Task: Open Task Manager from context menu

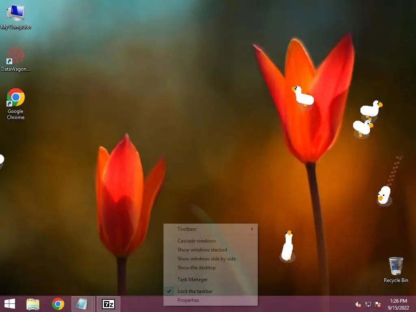Action: coord(211,279)
